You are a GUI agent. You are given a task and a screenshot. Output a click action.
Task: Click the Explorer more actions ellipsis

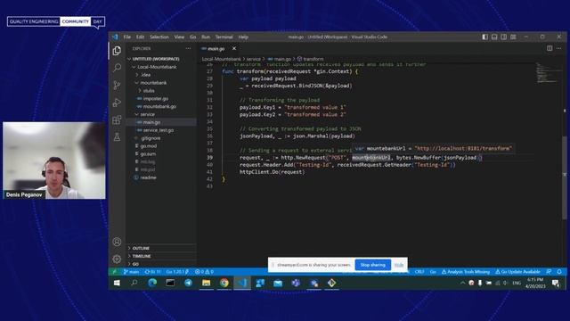(188, 48)
